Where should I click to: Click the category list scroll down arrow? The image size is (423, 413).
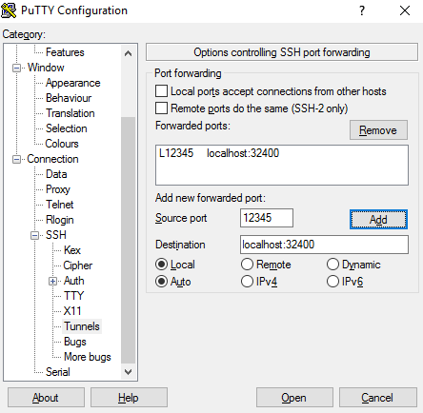coord(128,371)
